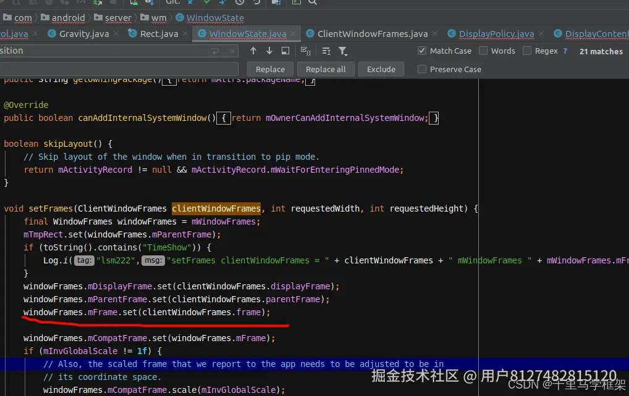Click Git push arrow icon
Viewport: 629px width, 396px height.
pos(222,2)
